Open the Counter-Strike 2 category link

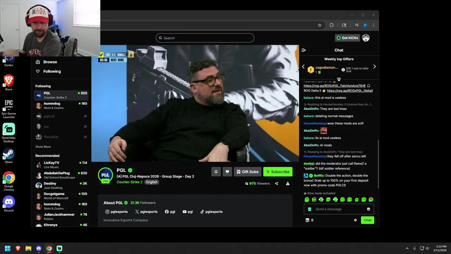point(129,182)
